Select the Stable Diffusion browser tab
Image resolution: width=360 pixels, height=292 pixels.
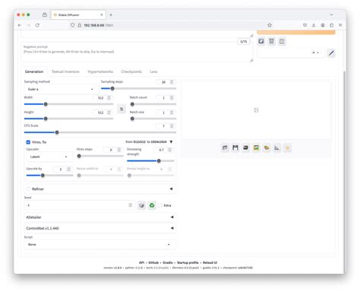pyautogui.click(x=78, y=15)
